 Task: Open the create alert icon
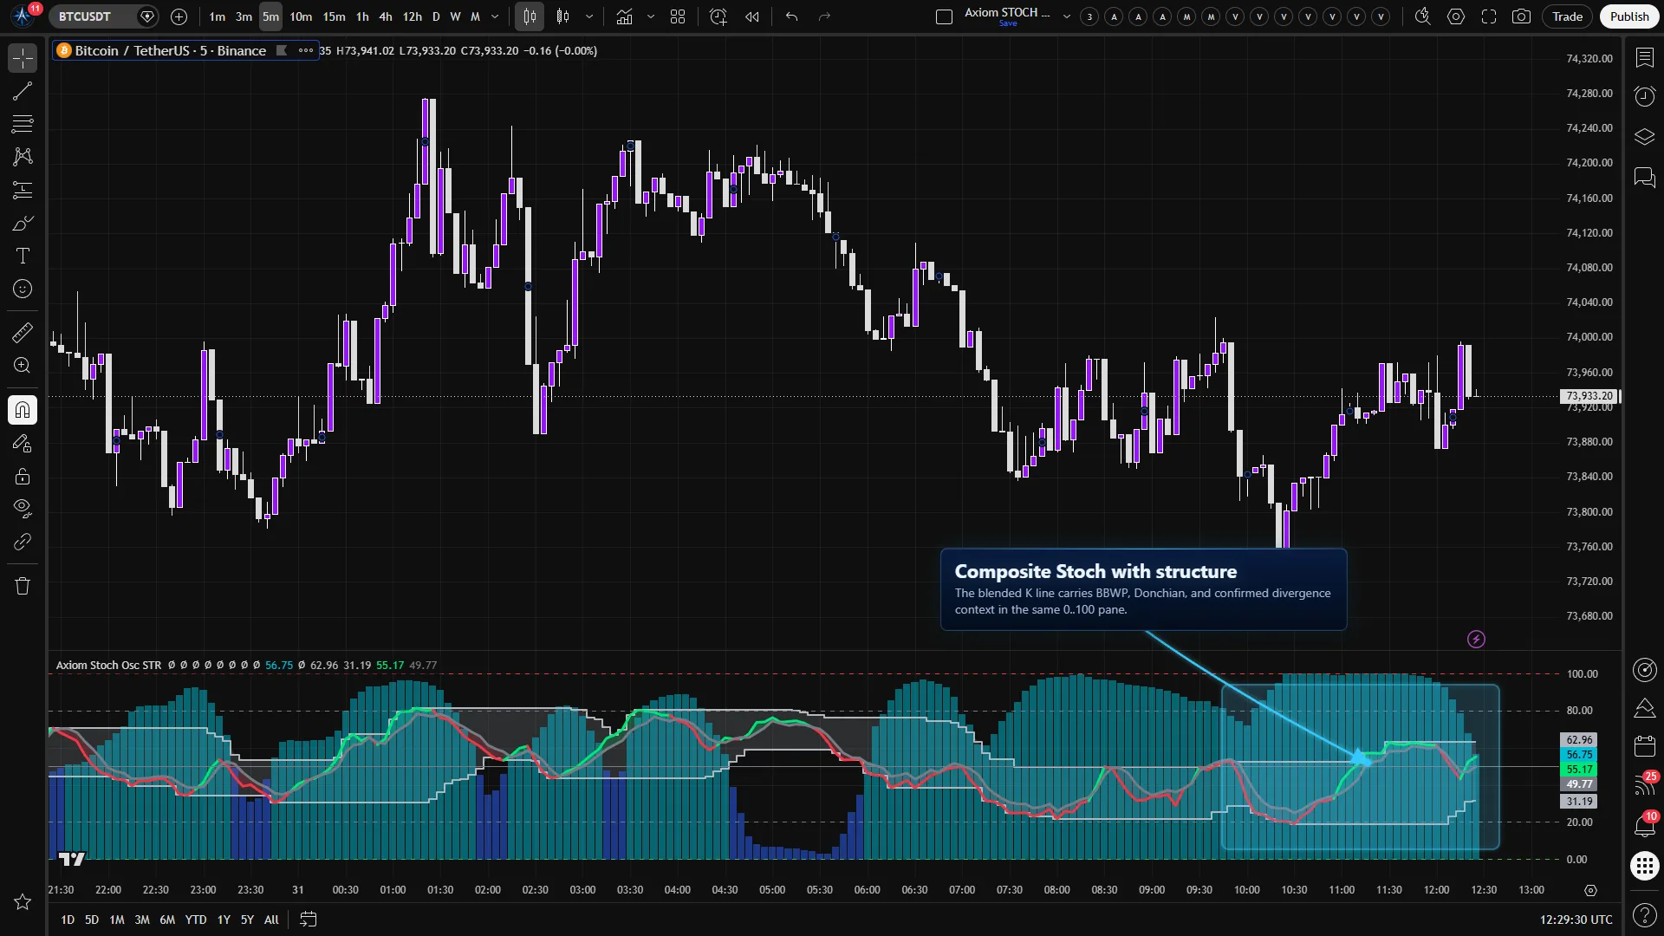coord(718,16)
